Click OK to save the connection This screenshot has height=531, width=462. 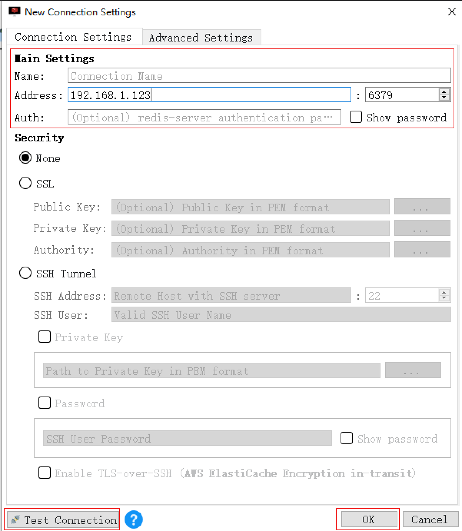point(368,519)
